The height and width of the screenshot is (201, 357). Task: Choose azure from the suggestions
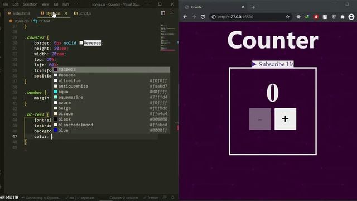pos(112,103)
